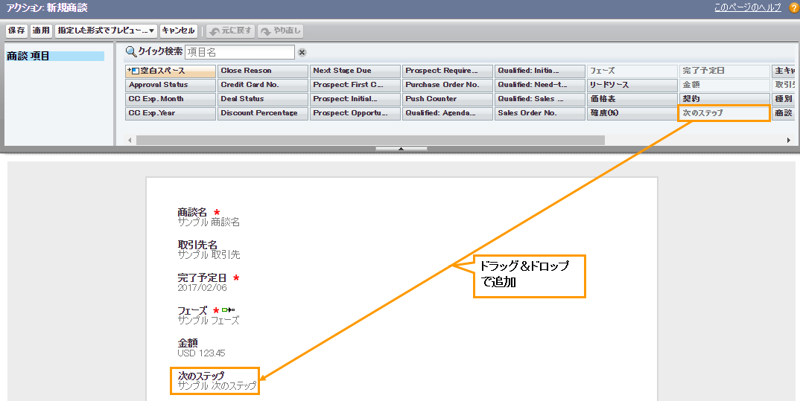Select the Qualified: Initia... field
The width and height of the screenshot is (800, 401).
pos(540,71)
